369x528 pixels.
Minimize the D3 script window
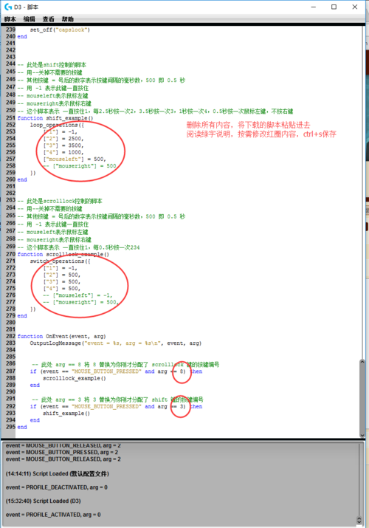[x=313, y=7]
